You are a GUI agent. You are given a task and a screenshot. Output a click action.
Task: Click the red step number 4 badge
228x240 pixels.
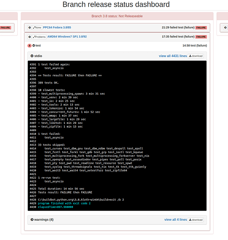pos(29,46)
